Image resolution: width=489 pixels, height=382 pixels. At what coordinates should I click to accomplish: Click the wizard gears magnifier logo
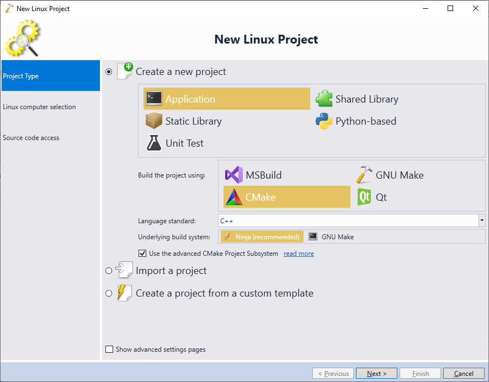pyautogui.click(x=23, y=38)
